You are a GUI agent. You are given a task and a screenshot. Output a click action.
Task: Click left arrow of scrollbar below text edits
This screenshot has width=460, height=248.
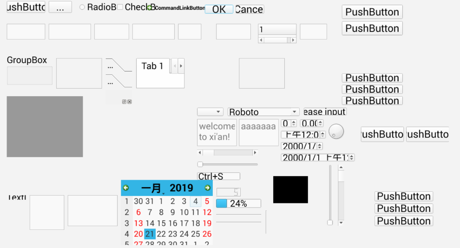click(200, 152)
